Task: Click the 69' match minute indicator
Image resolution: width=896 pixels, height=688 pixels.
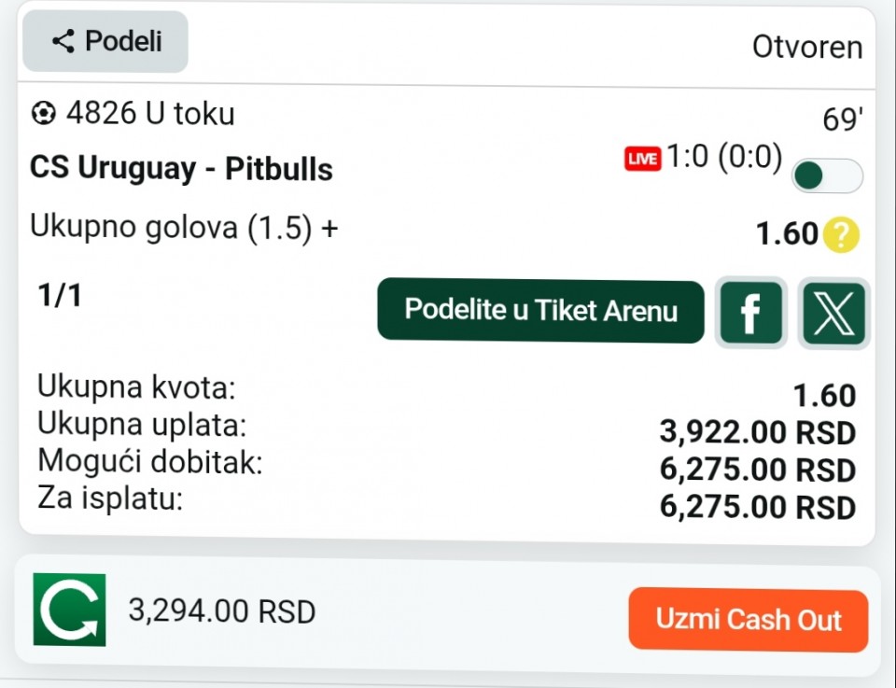Action: coord(842,120)
